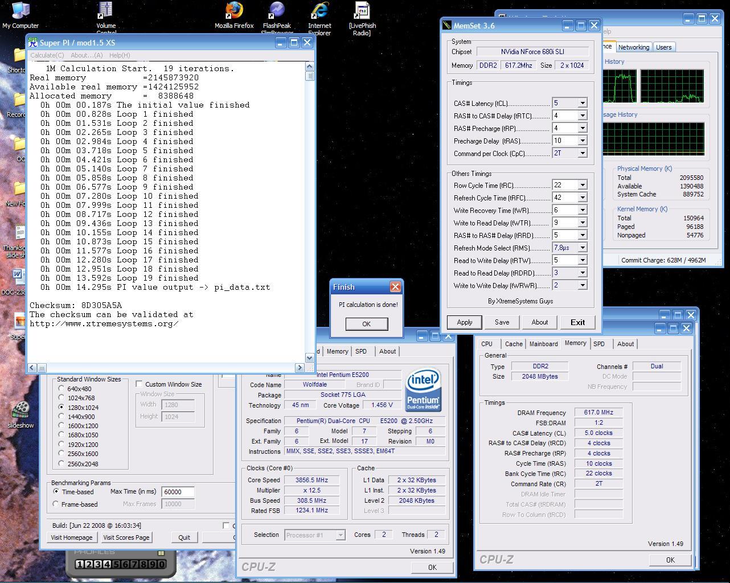
Task: Open Row Cycle Time (tRC) dropdown
Action: [x=582, y=185]
